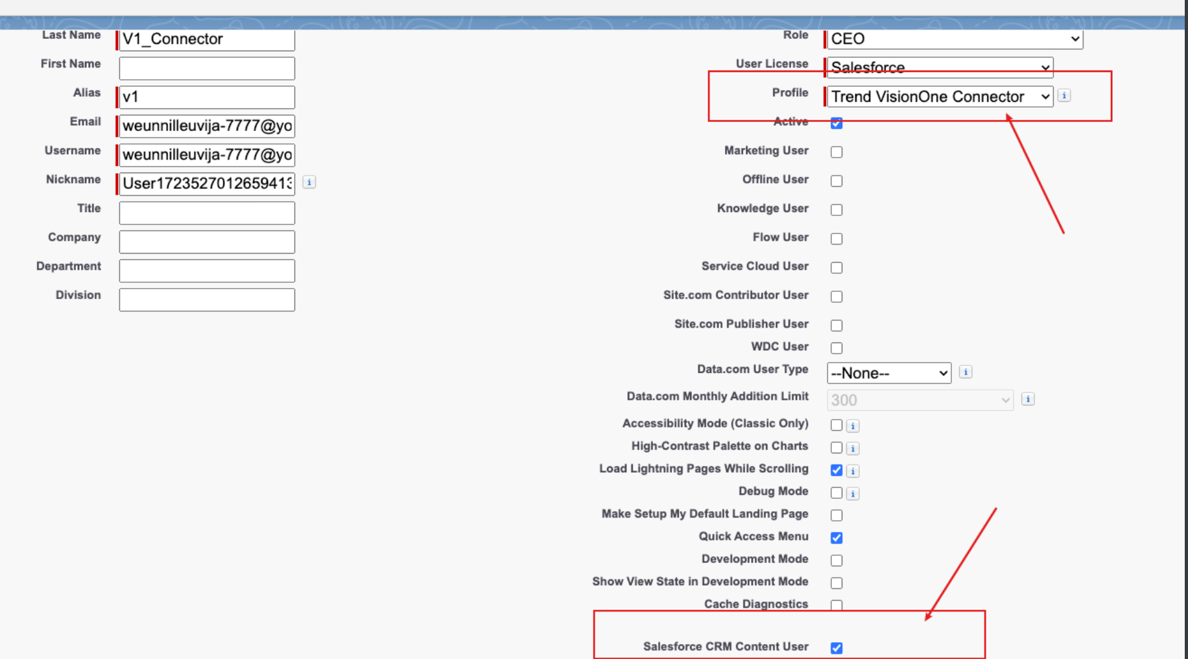Expand the Trend VisionOne Connector profile dropdown
1188x659 pixels.
[938, 97]
